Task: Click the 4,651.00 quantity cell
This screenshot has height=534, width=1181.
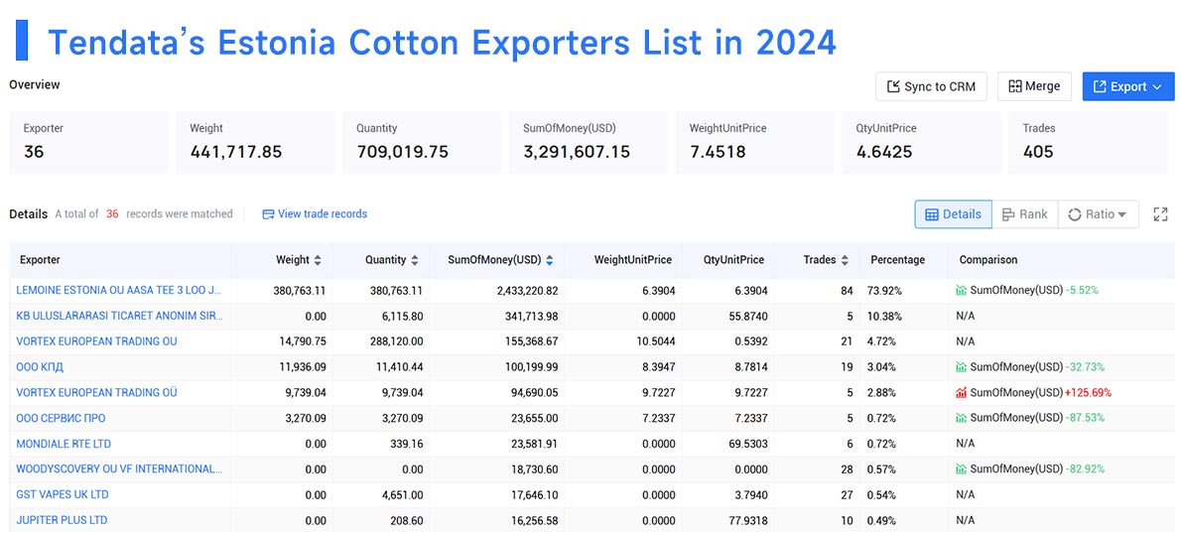Action: (400, 494)
